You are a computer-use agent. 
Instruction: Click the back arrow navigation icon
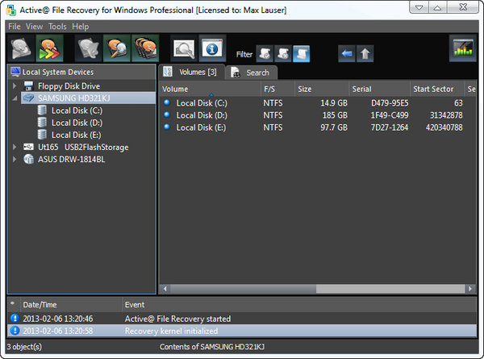347,54
